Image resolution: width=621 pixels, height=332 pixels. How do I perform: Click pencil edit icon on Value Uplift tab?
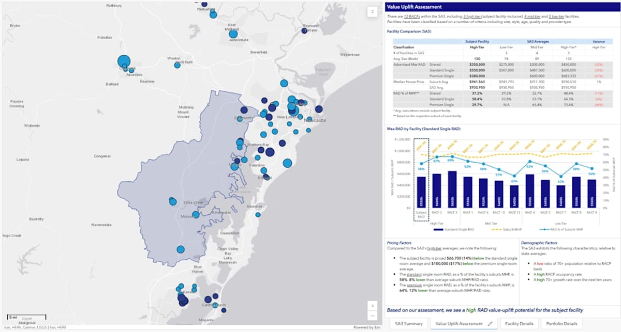pyautogui.click(x=490, y=324)
